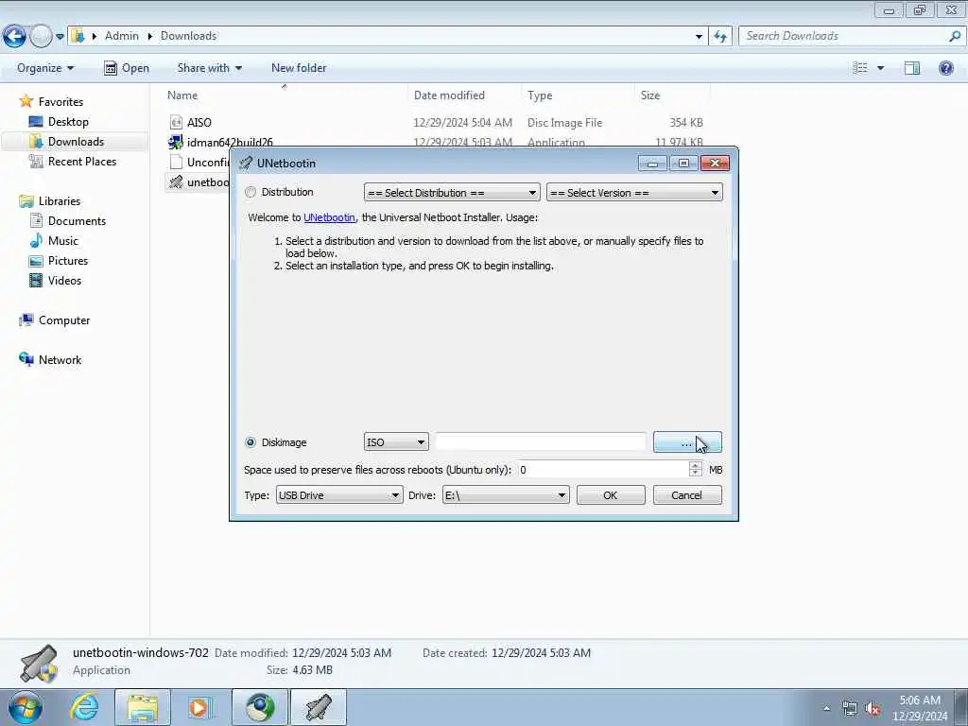Screen dimensions: 968x726
Task: Open the ISO image type dropdown
Action: click(x=396, y=442)
